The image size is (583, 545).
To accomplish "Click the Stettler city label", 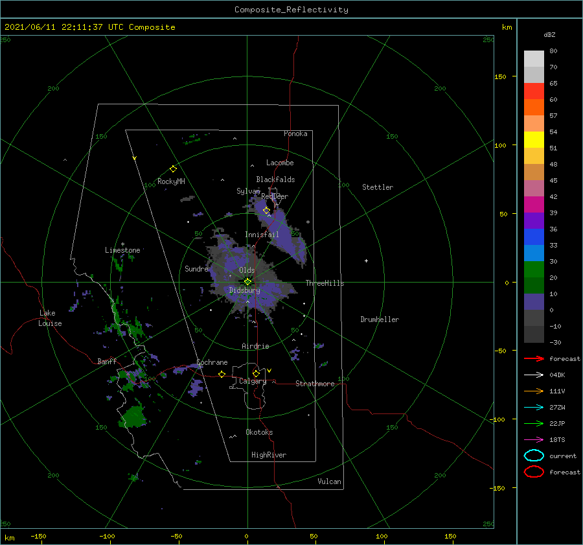I will (x=378, y=187).
